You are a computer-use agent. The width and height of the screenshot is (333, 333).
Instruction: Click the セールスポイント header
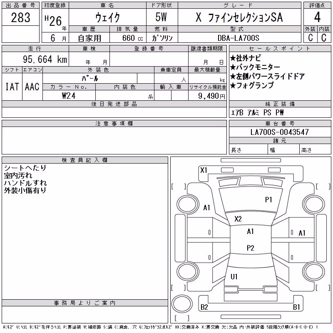(280, 49)
